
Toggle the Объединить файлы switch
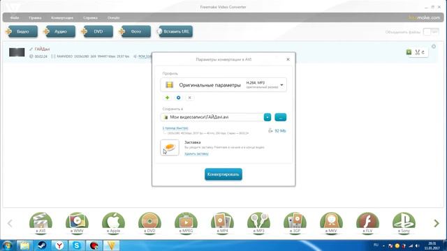coord(431,32)
